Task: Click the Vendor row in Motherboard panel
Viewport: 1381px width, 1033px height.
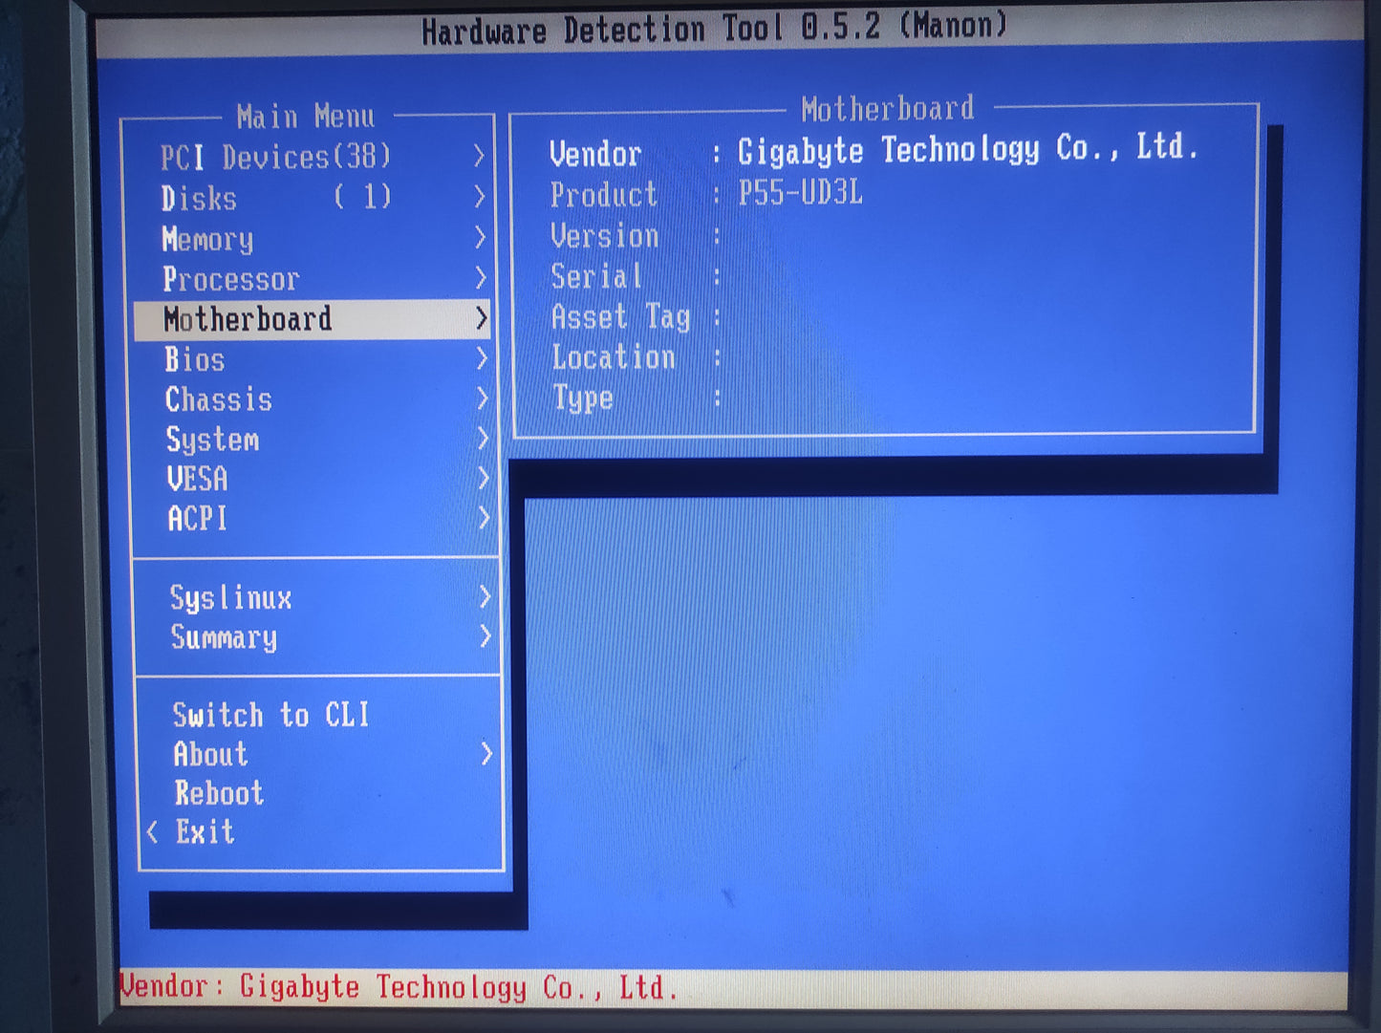Action: click(x=872, y=152)
